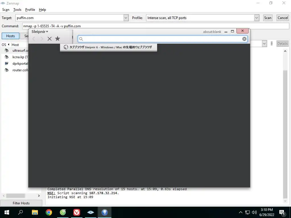Open the output Details button
This screenshot has width=291, height=218.
[x=282, y=43]
